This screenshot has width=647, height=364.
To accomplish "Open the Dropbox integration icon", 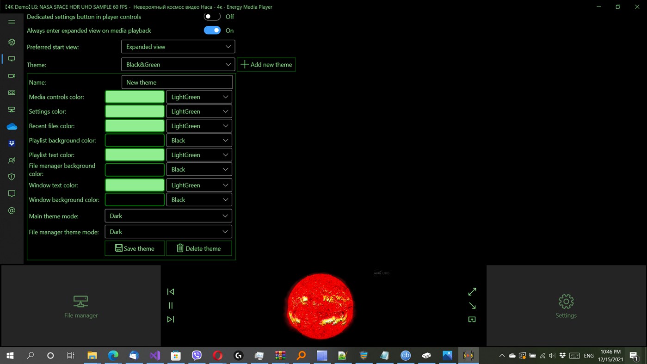I will (x=12, y=143).
